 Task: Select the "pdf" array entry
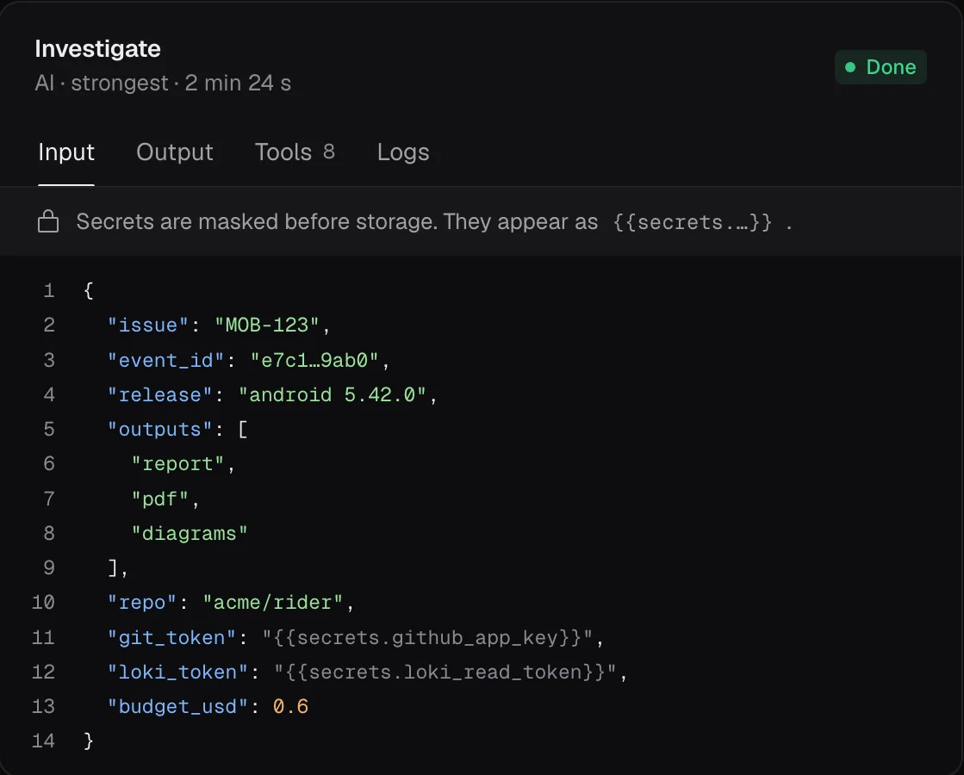point(160,499)
